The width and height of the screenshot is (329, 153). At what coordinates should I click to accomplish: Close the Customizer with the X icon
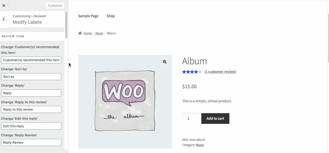coord(4,5)
